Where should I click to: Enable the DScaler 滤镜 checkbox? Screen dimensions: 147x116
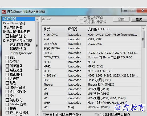tap(7, 104)
